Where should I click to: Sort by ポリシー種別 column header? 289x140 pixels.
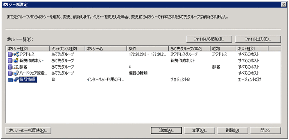click(x=28, y=49)
